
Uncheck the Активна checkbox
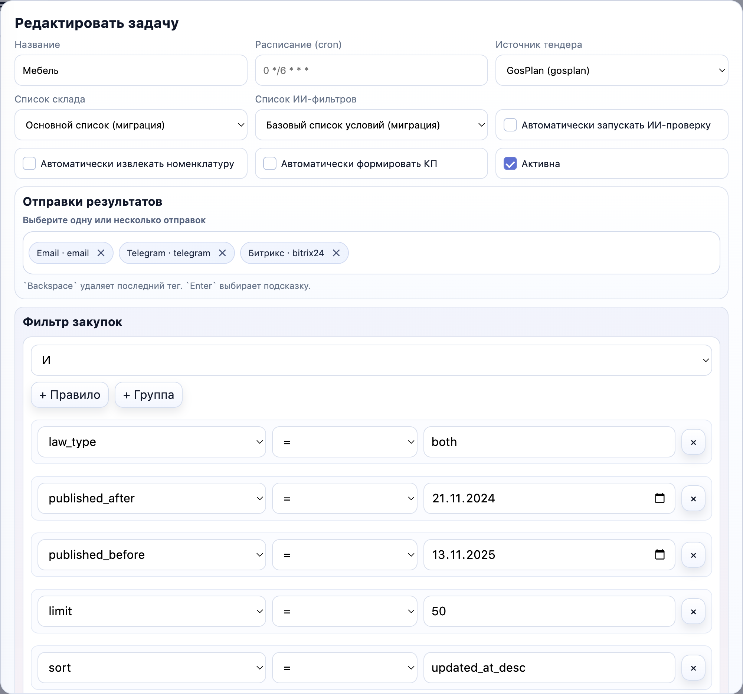click(510, 164)
